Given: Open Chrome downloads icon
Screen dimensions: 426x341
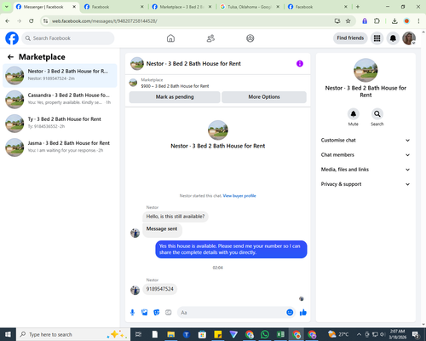Looking at the screenshot, I should tap(394, 21).
